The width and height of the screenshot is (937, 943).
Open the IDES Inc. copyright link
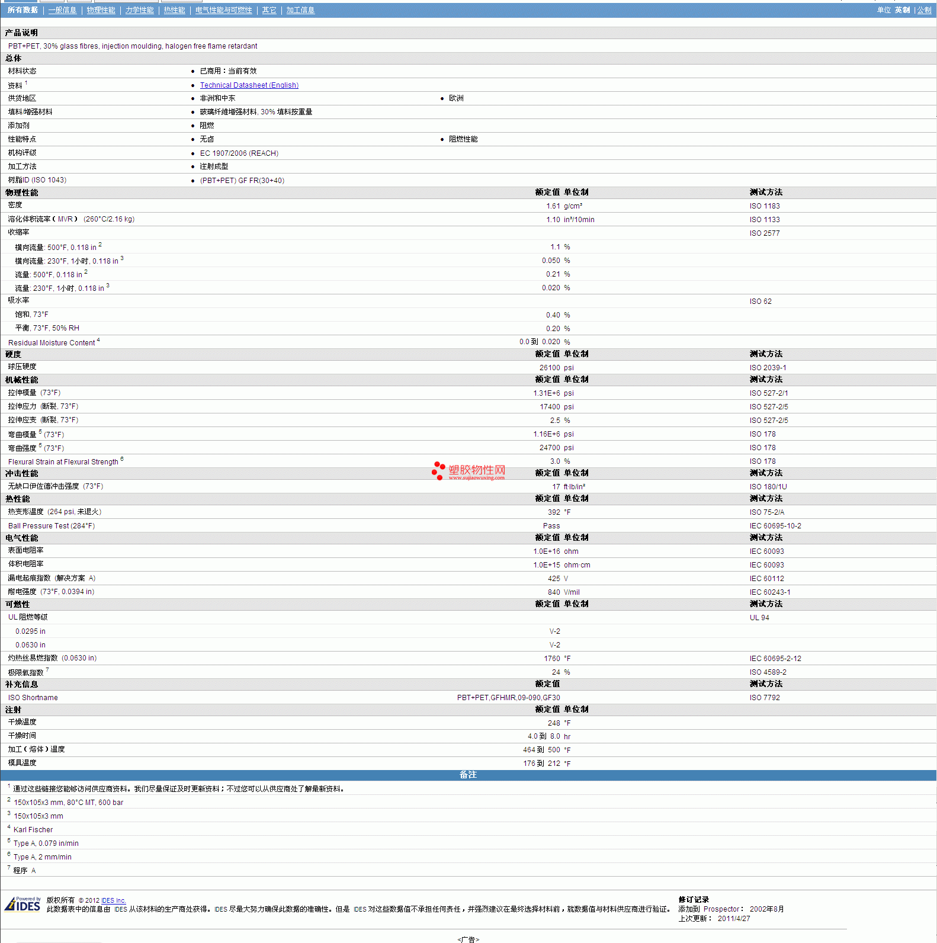coord(114,900)
